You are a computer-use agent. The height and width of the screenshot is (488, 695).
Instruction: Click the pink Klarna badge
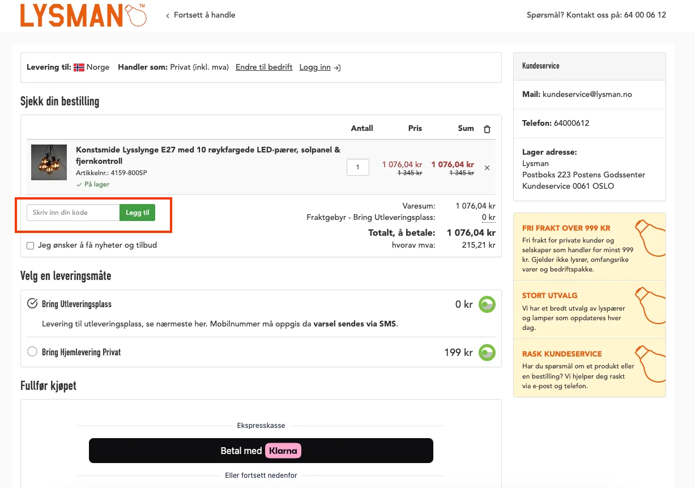click(x=283, y=451)
